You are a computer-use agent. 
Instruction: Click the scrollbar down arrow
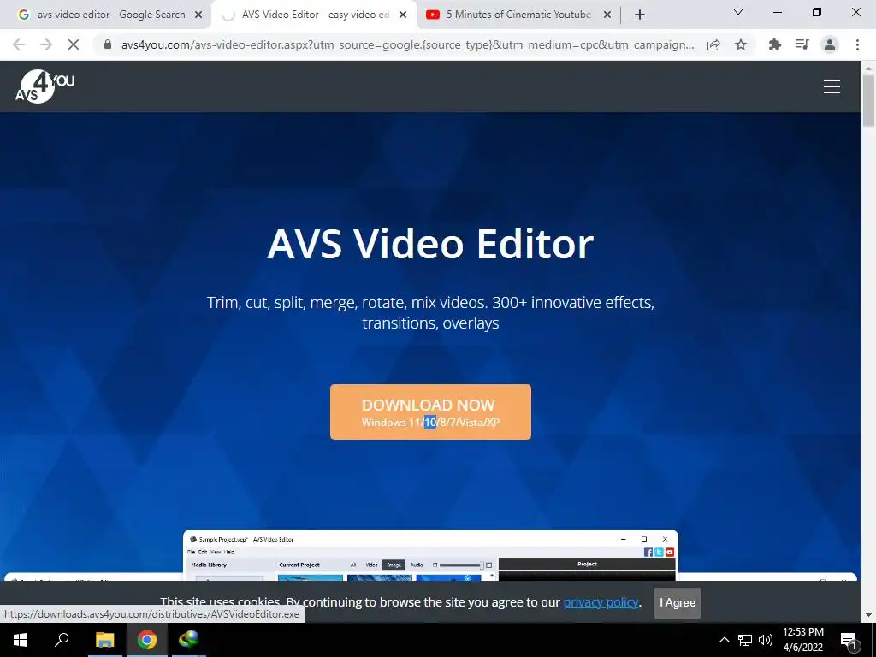[x=868, y=615]
